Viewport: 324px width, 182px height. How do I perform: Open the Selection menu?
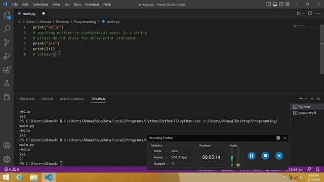(x=40, y=5)
